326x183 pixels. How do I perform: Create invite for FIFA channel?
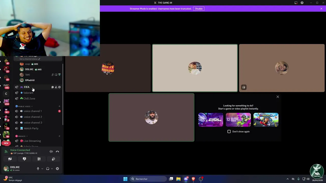pyautogui.click(x=56, y=87)
